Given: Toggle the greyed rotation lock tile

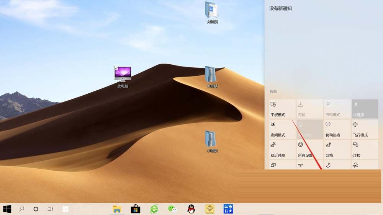Looking at the screenshot, I should [310, 129].
